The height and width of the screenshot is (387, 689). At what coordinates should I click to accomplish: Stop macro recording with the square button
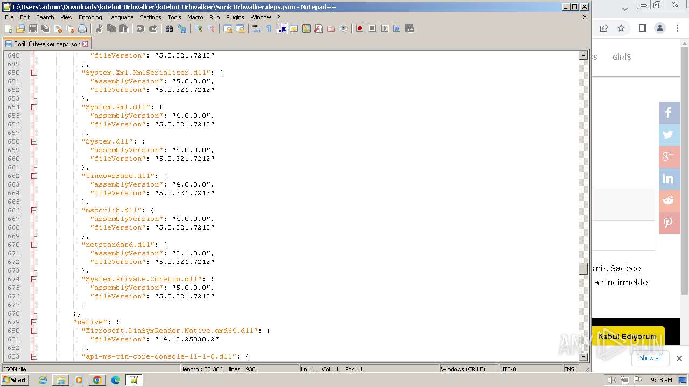coord(372,28)
